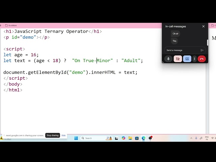Click the ENG IN language indicator

click(207, 138)
